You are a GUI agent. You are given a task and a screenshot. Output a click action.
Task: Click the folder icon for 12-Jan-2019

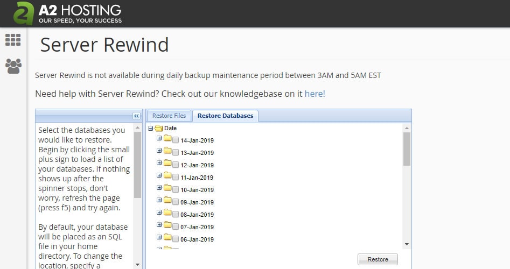[x=167, y=163]
